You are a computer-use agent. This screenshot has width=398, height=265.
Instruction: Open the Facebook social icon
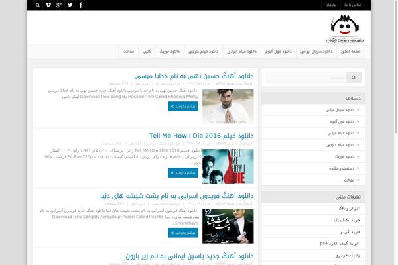pyautogui.click(x=81, y=5)
